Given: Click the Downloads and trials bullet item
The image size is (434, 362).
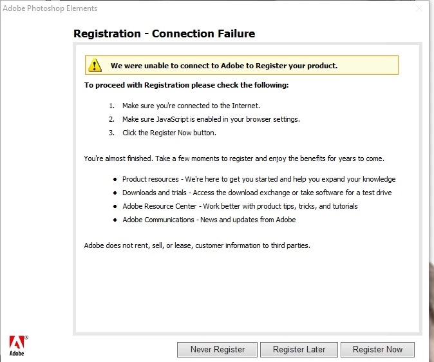Looking at the screenshot, I should (252, 193).
